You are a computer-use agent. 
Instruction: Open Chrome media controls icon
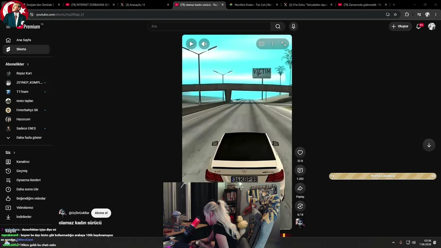pos(419,14)
